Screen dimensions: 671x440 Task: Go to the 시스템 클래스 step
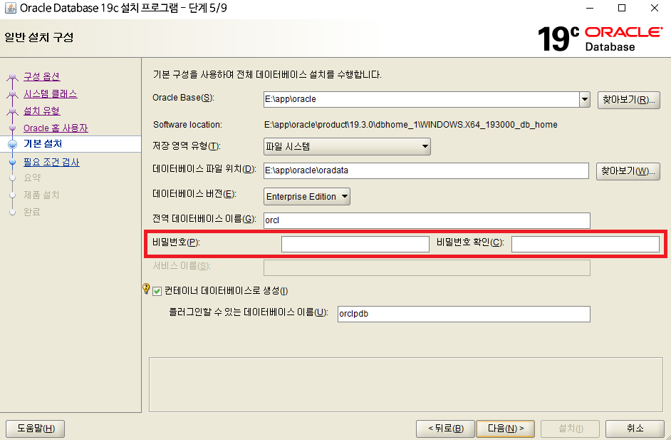[x=50, y=94]
